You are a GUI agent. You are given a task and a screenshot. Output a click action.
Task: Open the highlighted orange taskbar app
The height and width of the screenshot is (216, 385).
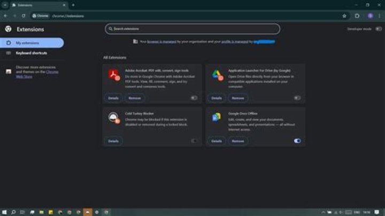pos(88,212)
